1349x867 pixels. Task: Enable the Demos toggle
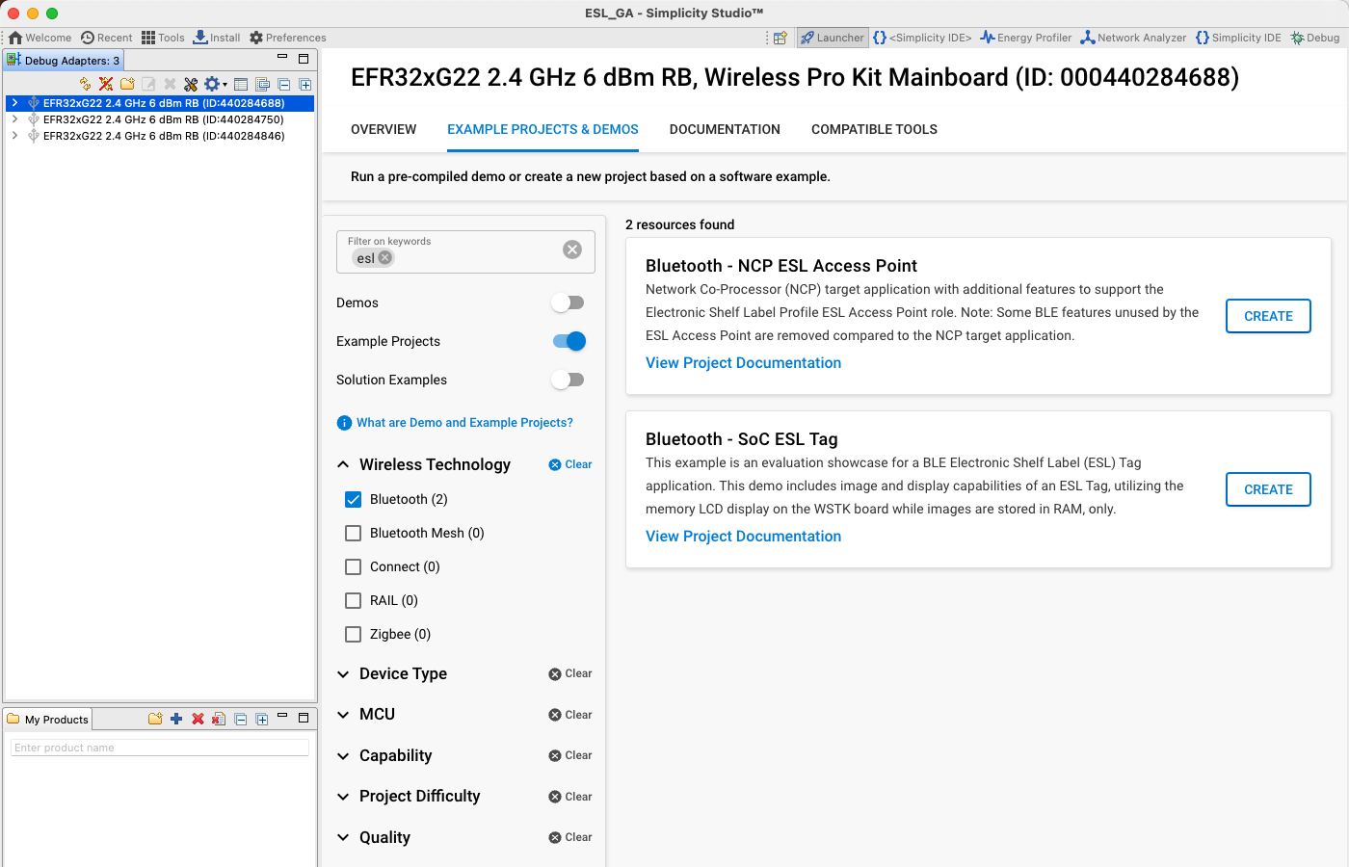(x=568, y=302)
